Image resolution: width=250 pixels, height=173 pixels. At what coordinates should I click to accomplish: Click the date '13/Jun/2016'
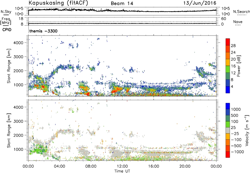[x=200, y=3]
